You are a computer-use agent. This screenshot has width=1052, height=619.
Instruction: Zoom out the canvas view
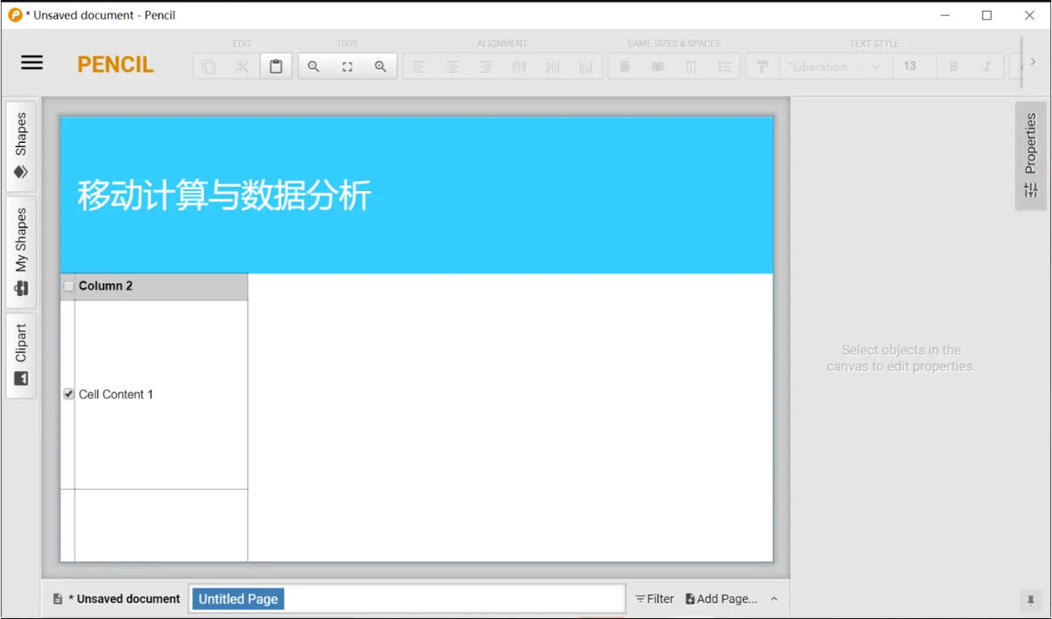point(313,67)
